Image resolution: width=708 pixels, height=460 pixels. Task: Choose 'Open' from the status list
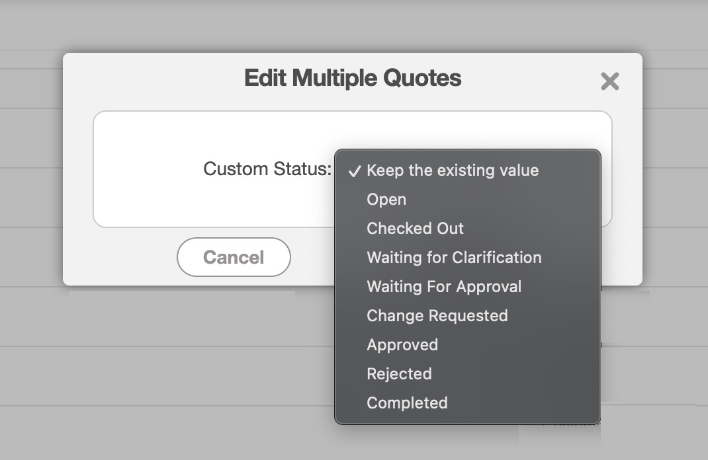[386, 200]
